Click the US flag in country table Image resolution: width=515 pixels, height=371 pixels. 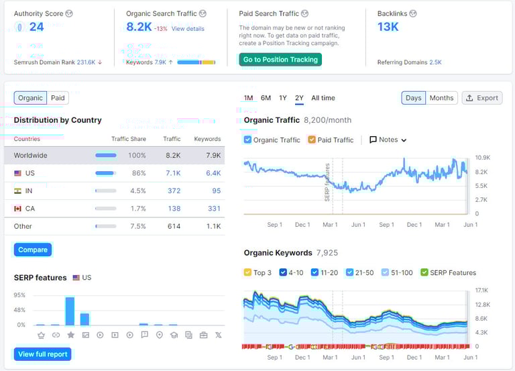click(17, 173)
